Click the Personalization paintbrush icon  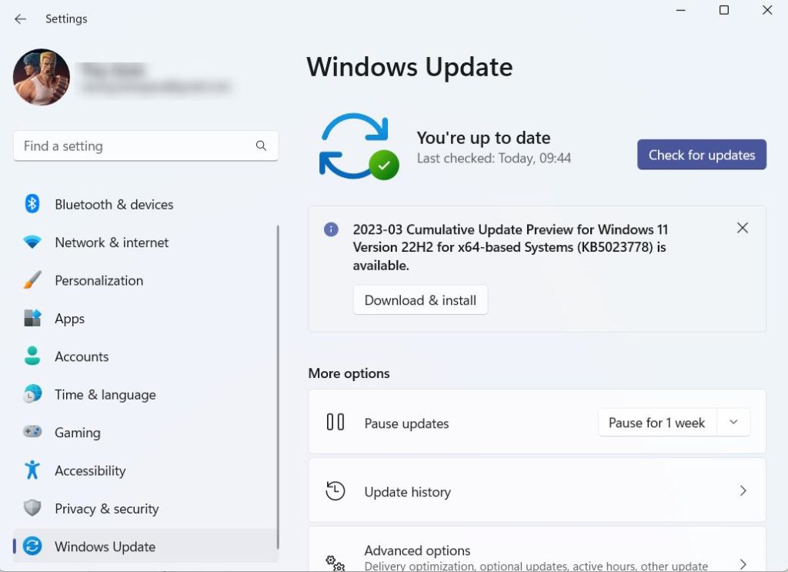point(32,280)
